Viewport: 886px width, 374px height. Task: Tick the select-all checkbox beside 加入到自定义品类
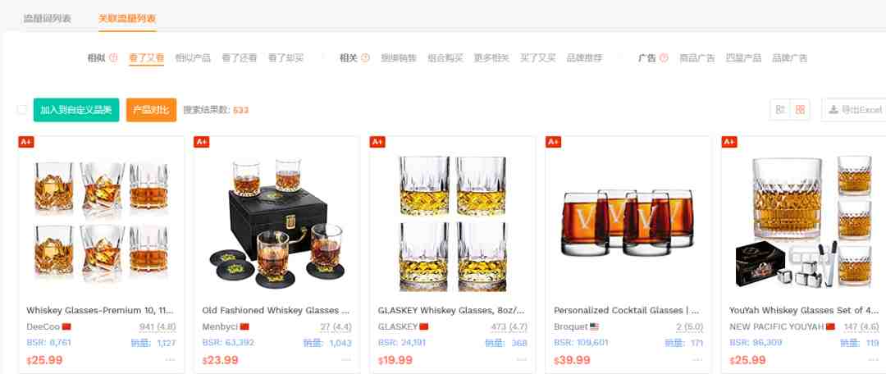point(22,110)
